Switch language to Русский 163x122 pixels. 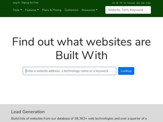pos(131,3)
